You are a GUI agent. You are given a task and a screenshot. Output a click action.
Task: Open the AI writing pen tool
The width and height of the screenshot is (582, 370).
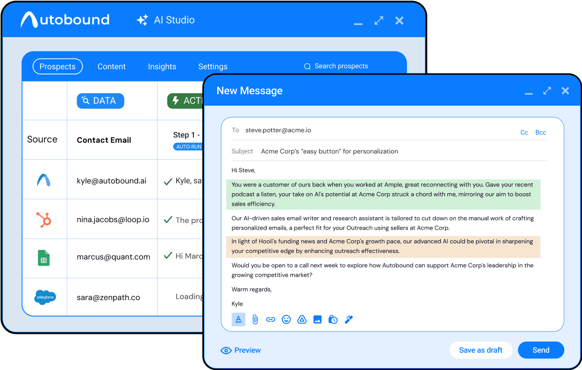[x=348, y=319]
